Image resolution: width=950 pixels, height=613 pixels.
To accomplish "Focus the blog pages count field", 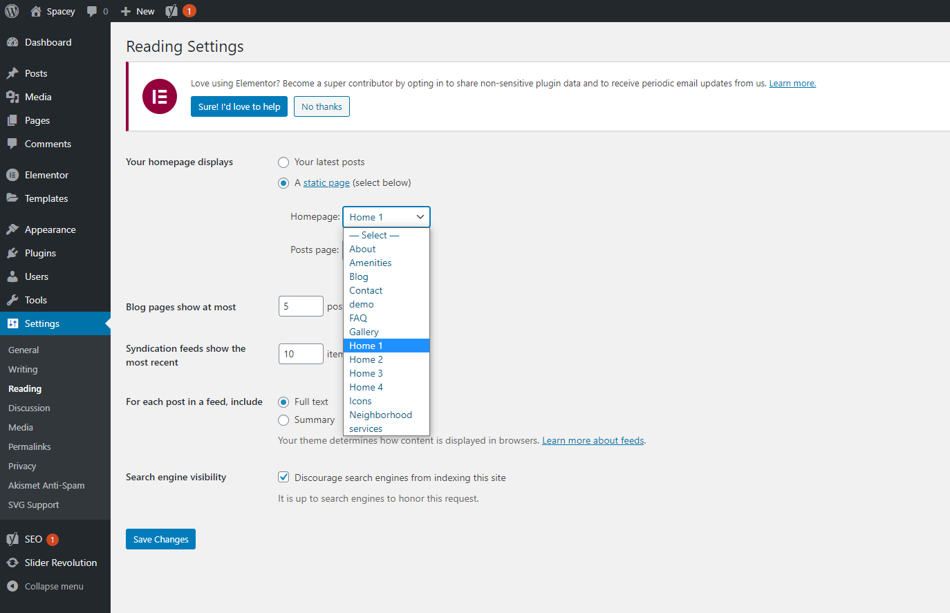I will pos(301,306).
